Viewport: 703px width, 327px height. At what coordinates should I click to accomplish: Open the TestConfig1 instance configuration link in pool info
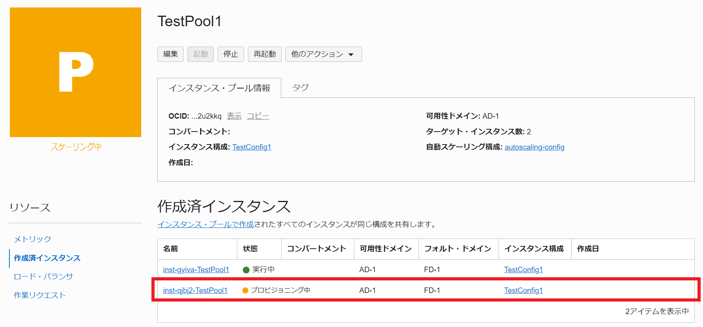click(251, 147)
